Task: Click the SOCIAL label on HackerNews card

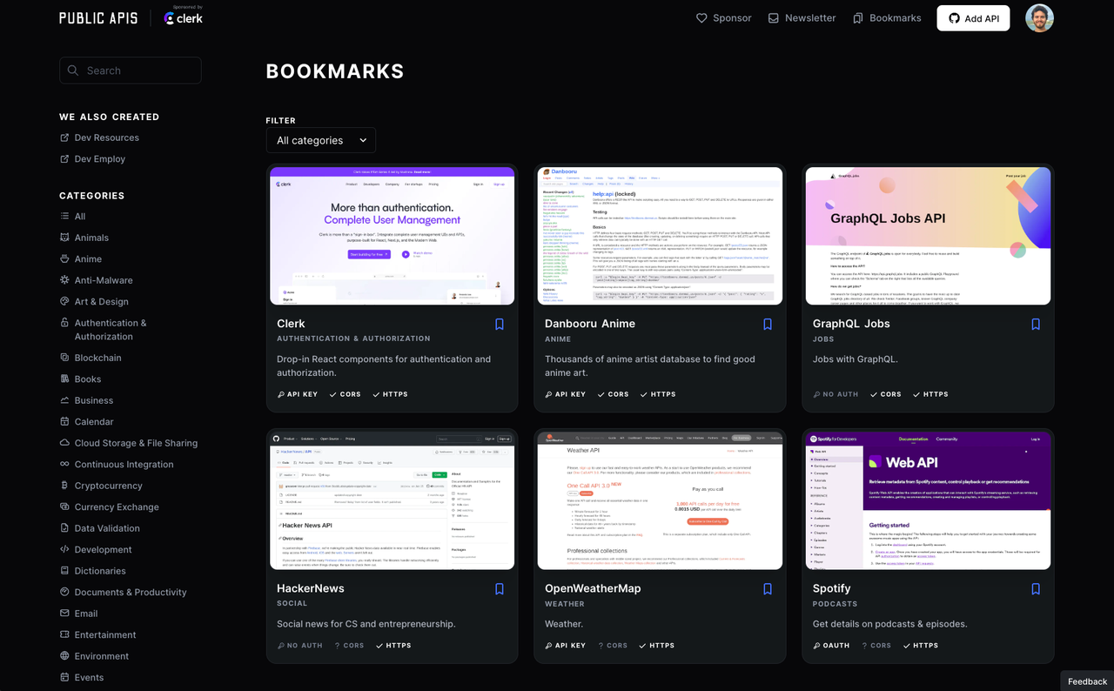Action: point(292,603)
